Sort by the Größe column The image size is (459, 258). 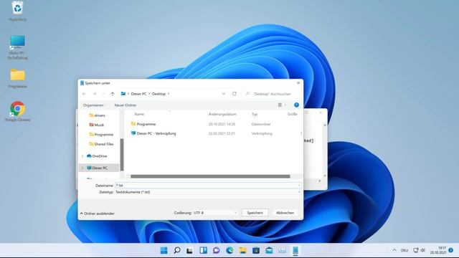(x=292, y=114)
